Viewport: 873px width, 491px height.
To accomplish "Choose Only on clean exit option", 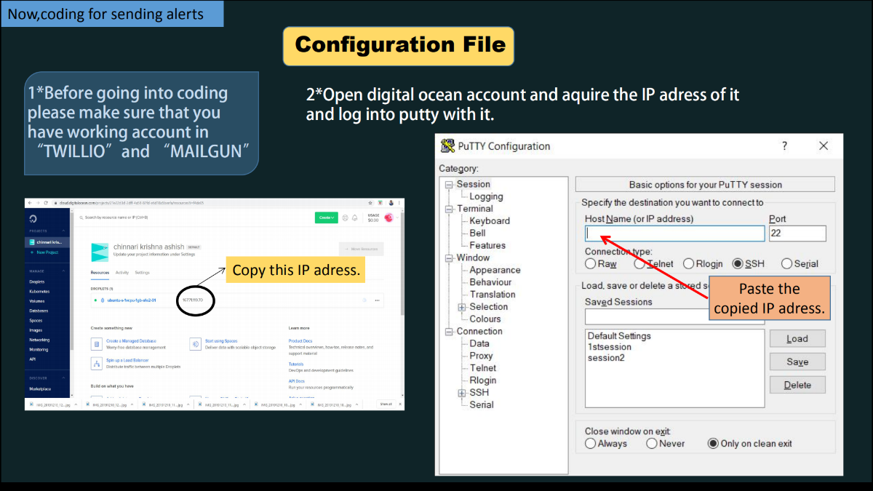I will click(x=713, y=444).
